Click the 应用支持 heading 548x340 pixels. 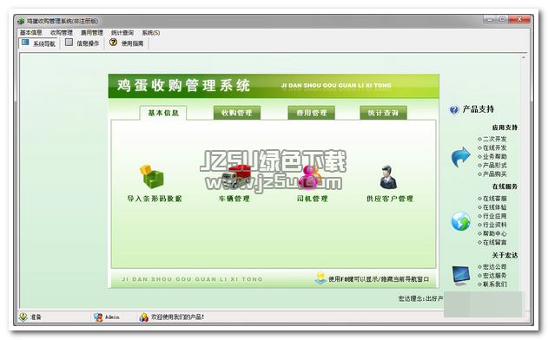(x=505, y=127)
